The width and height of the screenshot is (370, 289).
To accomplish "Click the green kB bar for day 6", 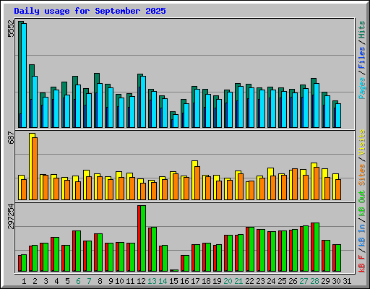I will pyautogui.click(x=78, y=251).
